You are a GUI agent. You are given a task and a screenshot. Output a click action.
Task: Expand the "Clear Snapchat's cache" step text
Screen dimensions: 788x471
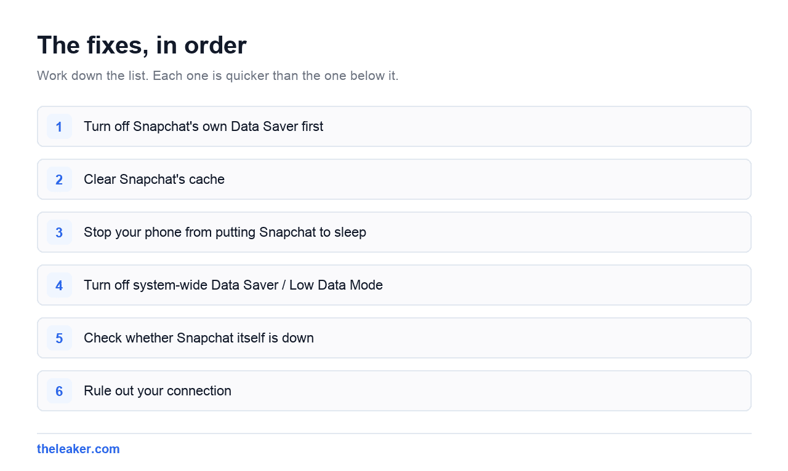point(154,180)
